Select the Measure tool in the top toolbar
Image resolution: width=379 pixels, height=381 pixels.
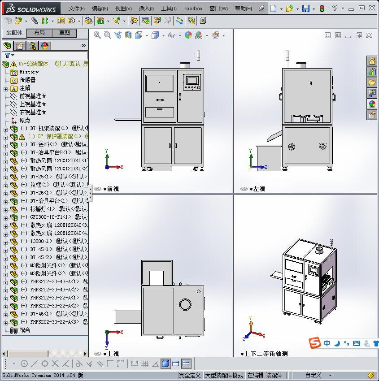pyautogui.click(x=180, y=21)
